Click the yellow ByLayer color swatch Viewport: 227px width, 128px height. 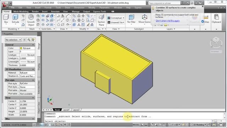21,48
